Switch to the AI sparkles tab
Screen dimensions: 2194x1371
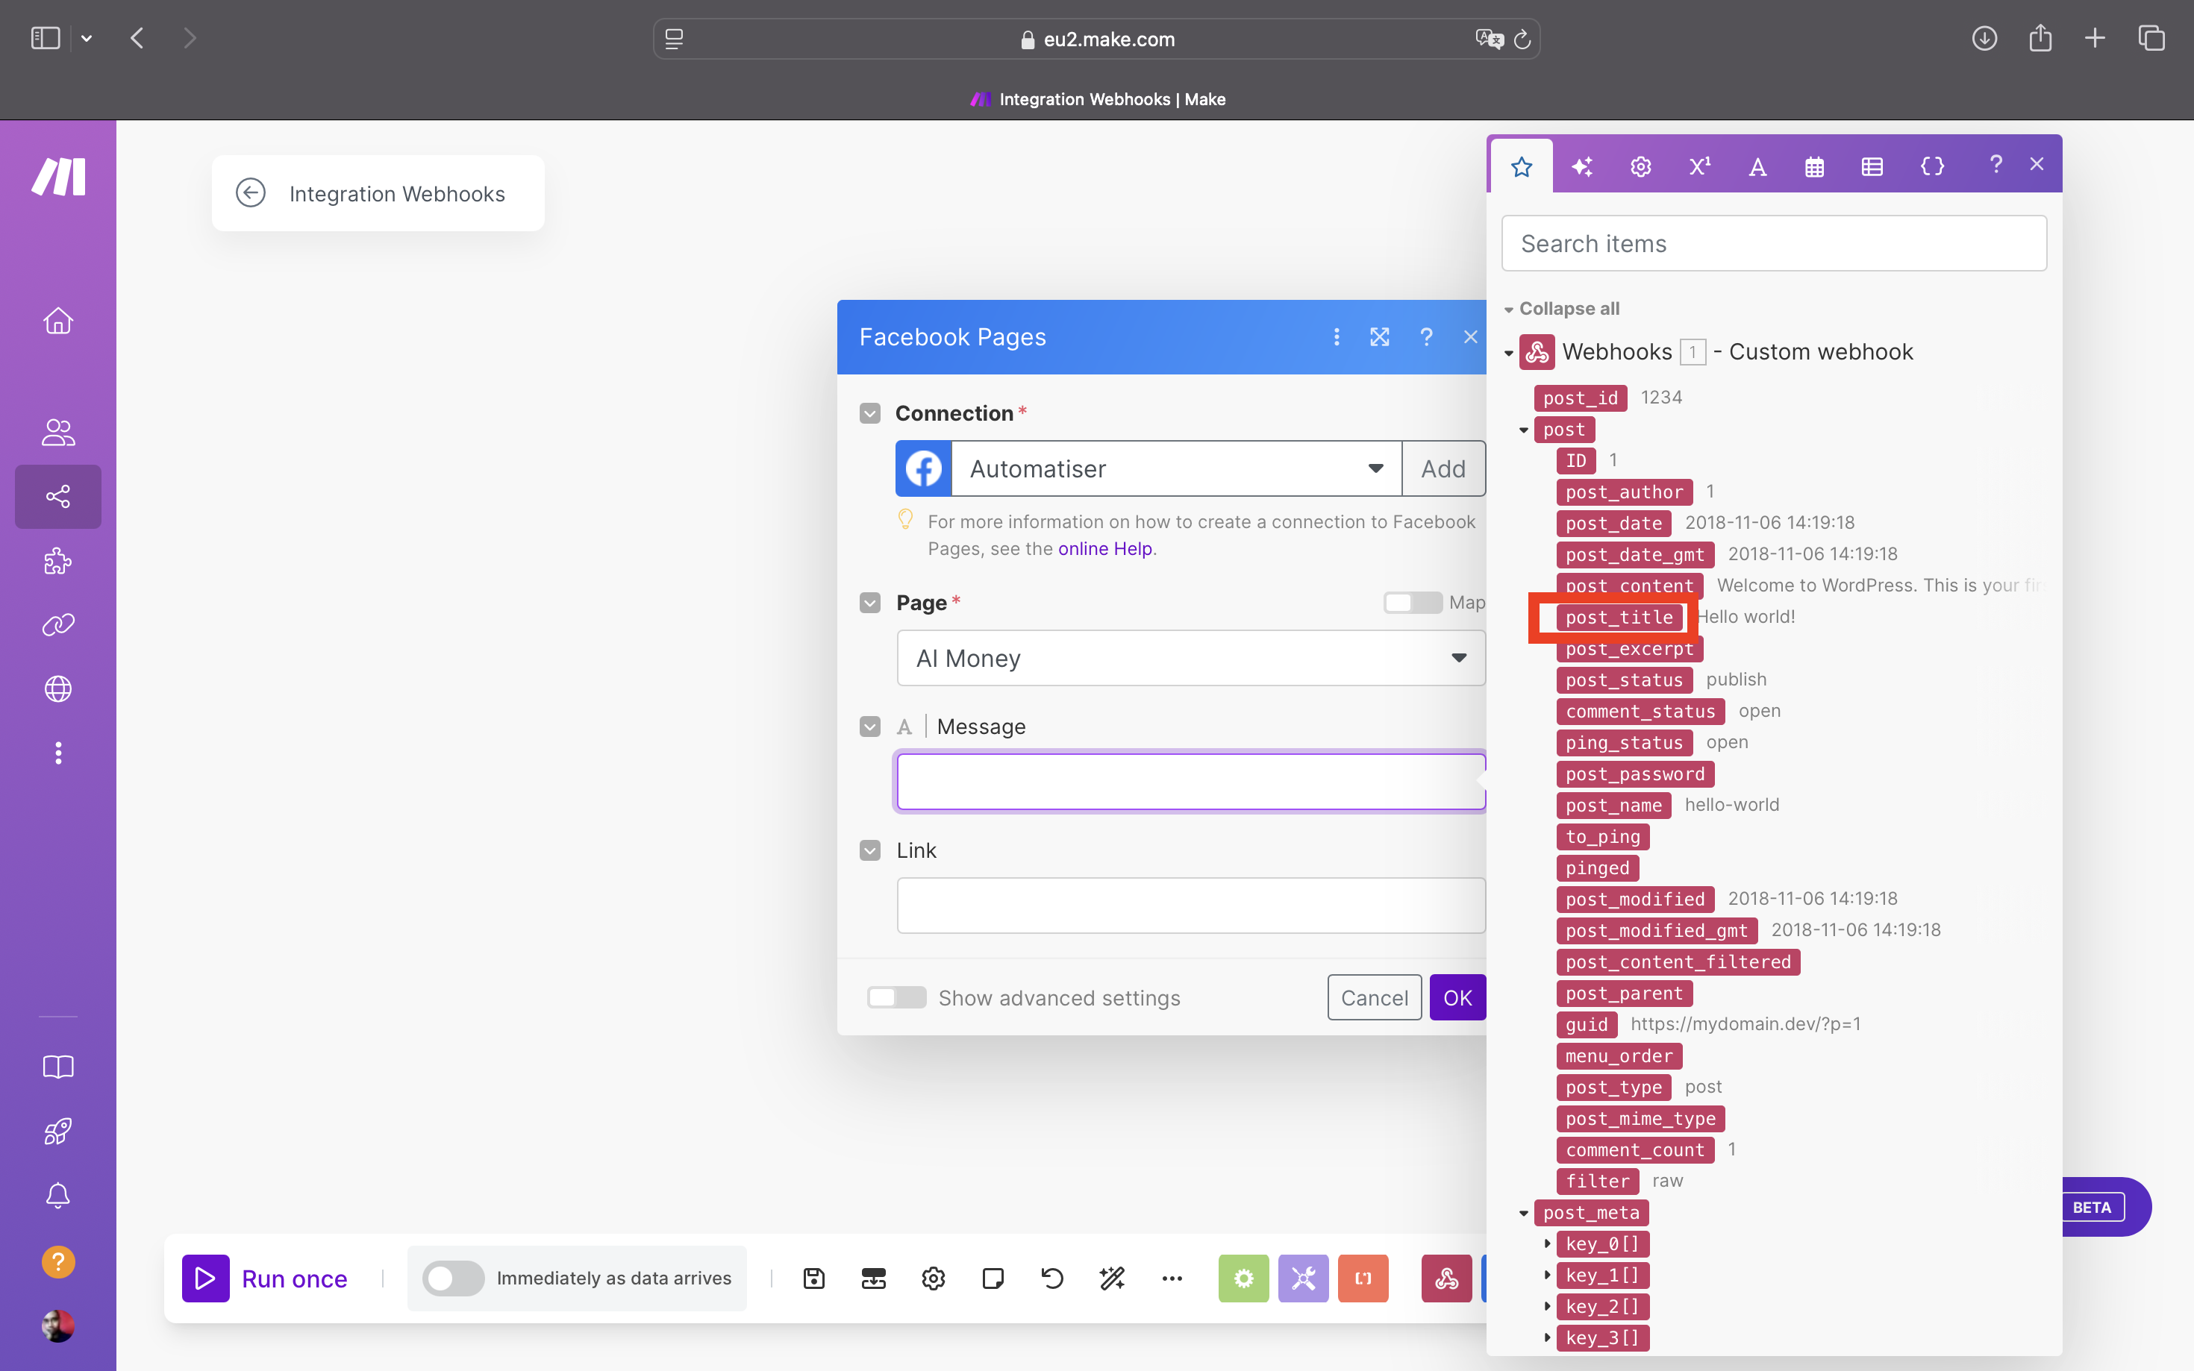tap(1582, 166)
